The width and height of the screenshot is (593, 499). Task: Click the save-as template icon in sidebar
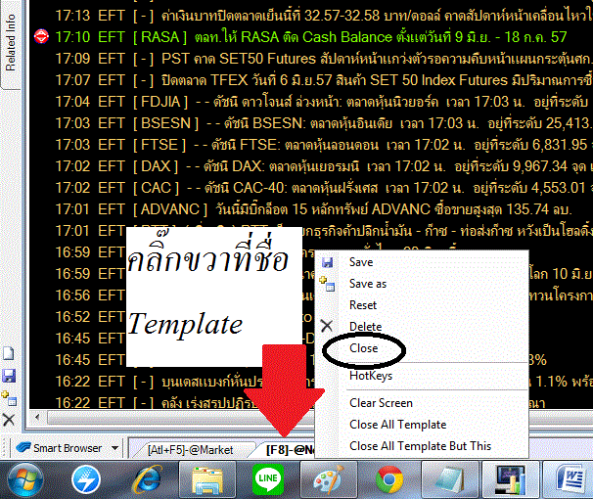9,398
